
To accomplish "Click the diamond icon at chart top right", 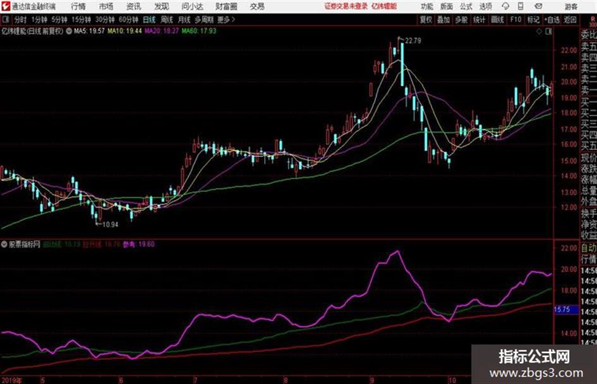I will (539, 32).
